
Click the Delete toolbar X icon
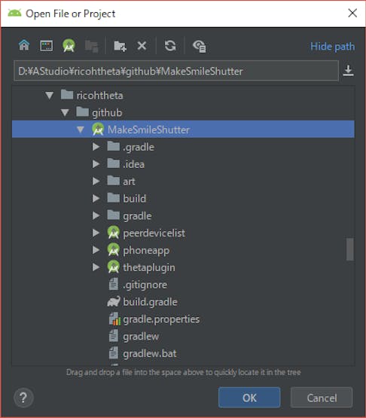[142, 46]
